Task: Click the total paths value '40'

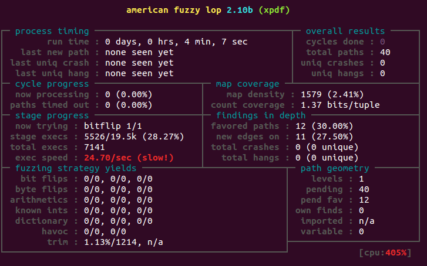Action: 385,52
